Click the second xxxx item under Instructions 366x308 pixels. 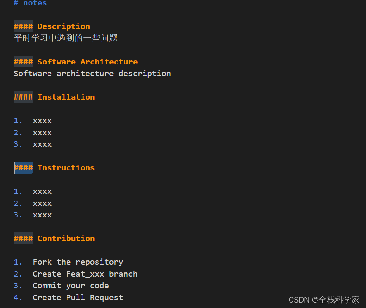42,203
